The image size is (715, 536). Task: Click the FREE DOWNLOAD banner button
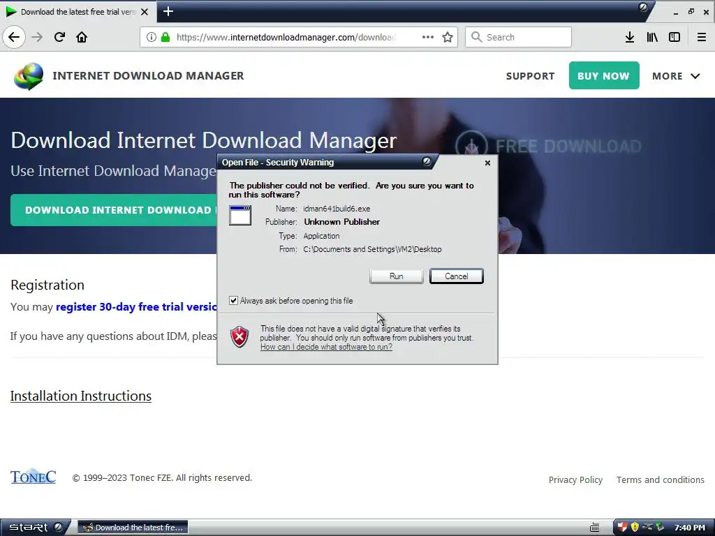[x=549, y=146]
